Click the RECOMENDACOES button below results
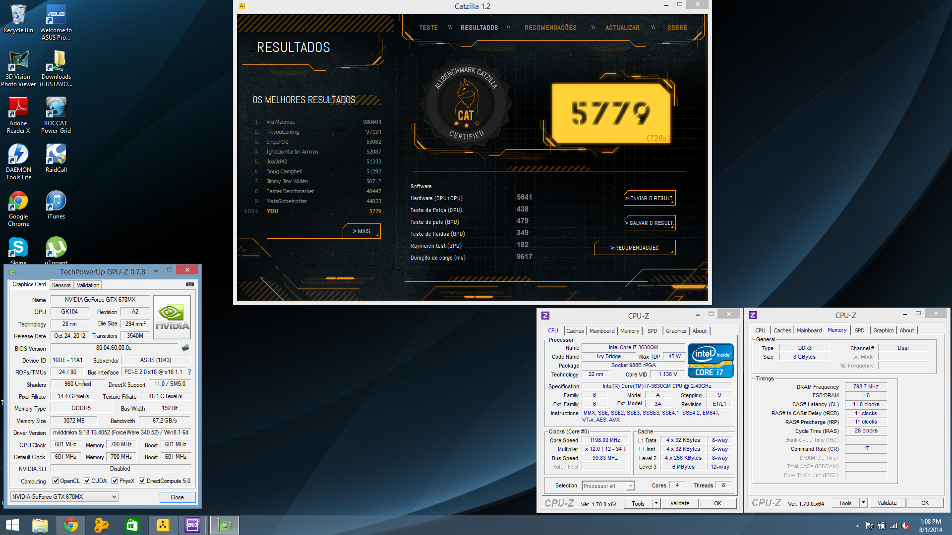Screen dimensions: 952x535 635,248
